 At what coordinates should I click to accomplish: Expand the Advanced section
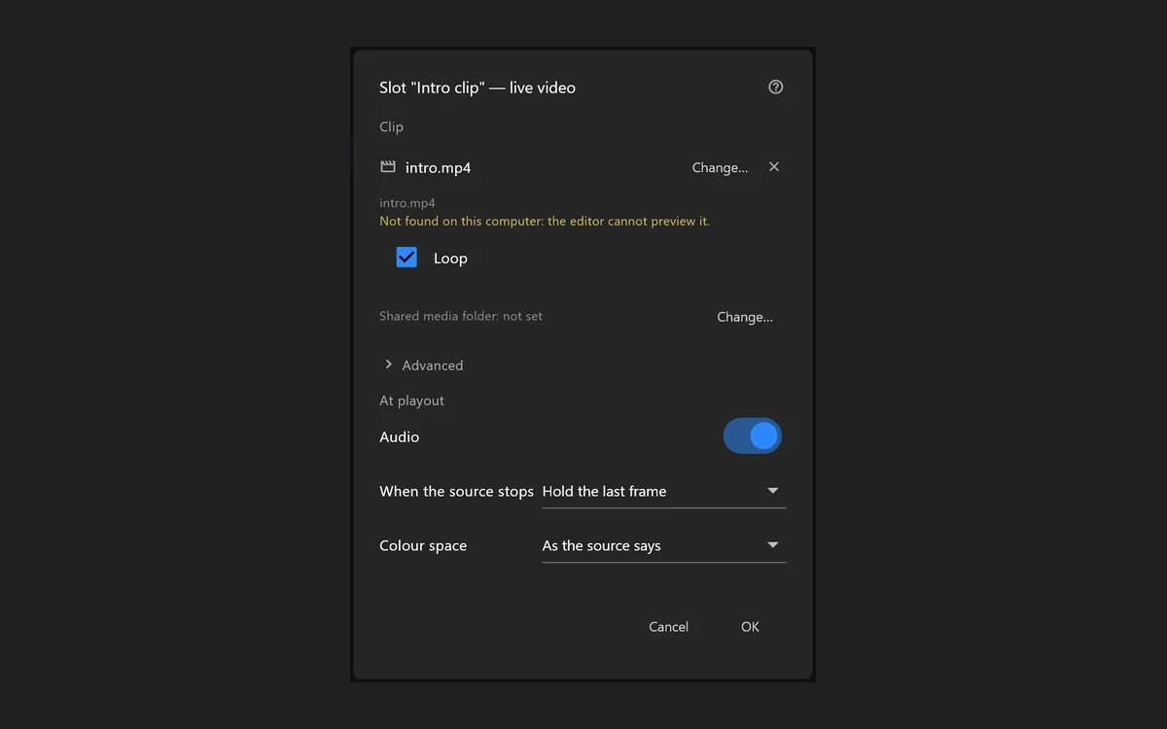pos(423,365)
